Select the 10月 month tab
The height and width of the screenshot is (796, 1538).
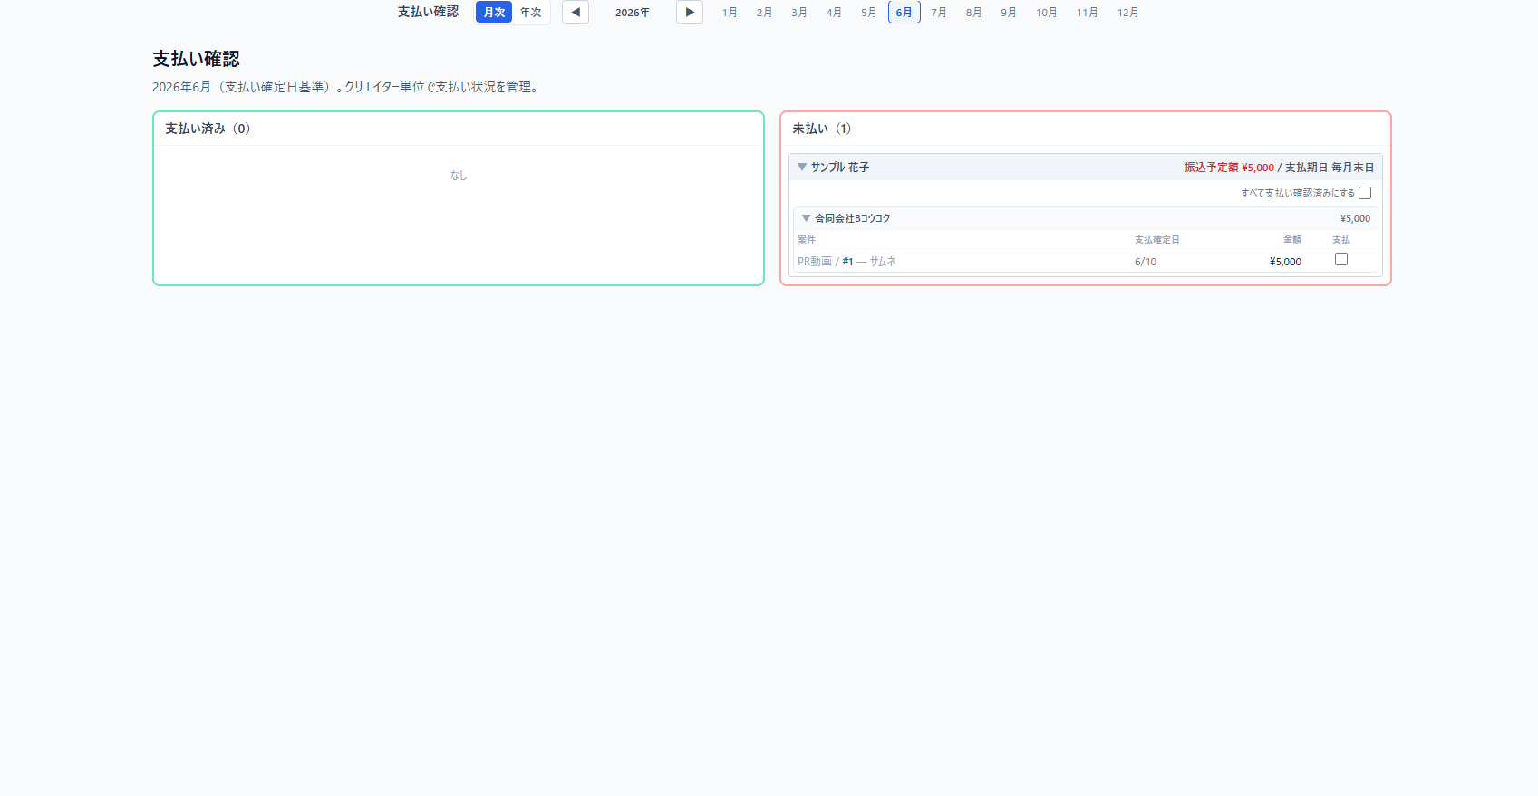tap(1047, 13)
